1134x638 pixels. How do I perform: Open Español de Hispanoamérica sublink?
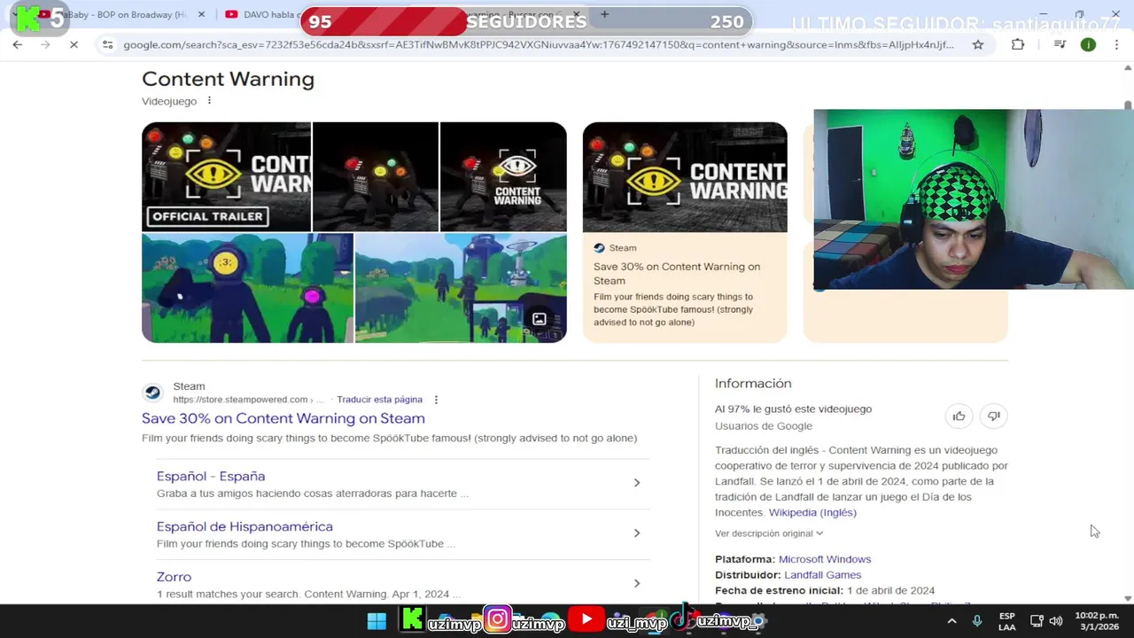click(245, 526)
